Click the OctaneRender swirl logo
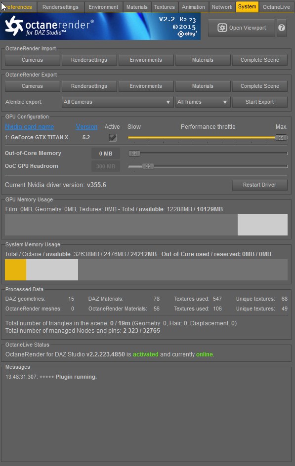Viewport: 295px width, 466px height. [x=14, y=25]
